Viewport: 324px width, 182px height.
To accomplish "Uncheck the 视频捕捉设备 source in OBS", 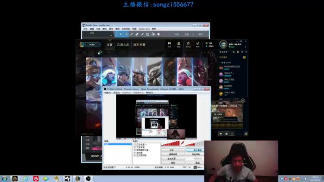I will coord(135,150).
